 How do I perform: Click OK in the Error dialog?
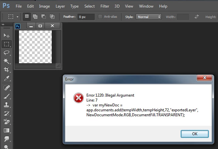[x=195, y=134]
